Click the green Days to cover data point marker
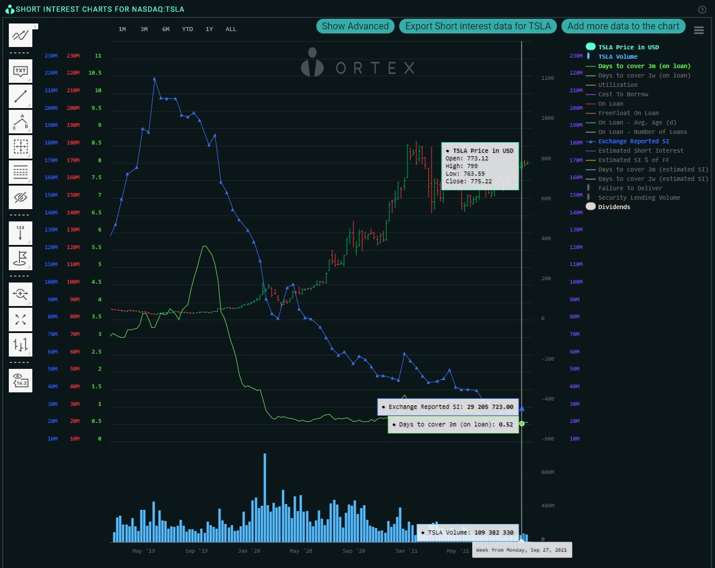 522,423
